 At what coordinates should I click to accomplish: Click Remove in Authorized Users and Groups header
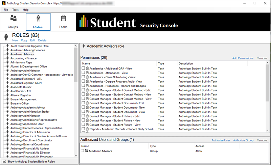pyautogui.click(x=262, y=140)
